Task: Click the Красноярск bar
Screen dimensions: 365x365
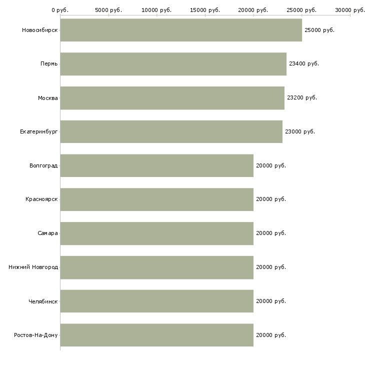Action: (x=156, y=199)
